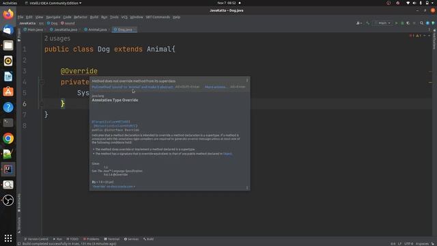
Task: Click the green Run button in toolbar
Action: [x=396, y=23]
